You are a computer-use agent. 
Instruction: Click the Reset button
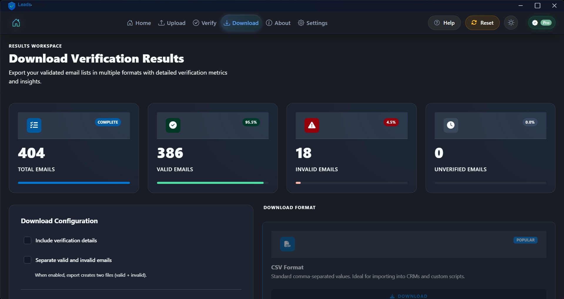pos(482,23)
